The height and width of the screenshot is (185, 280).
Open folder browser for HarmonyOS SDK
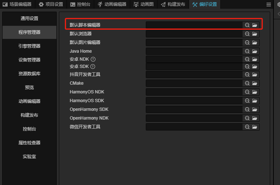(255, 101)
